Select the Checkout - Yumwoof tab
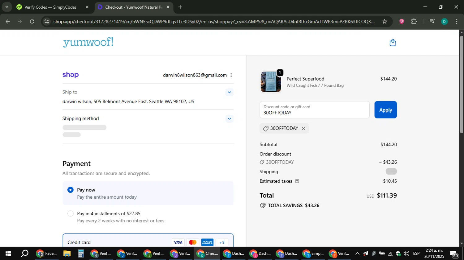This screenshot has width=464, height=260. coord(134,7)
